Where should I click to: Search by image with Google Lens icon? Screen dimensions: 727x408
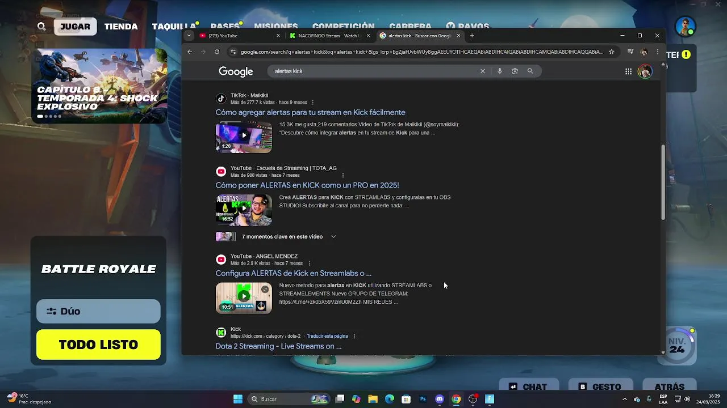[515, 71]
